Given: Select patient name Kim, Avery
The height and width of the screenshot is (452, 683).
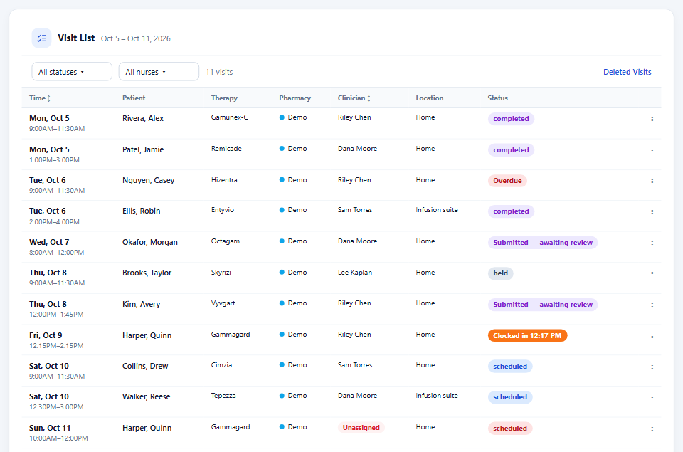Looking at the screenshot, I should (x=141, y=304).
